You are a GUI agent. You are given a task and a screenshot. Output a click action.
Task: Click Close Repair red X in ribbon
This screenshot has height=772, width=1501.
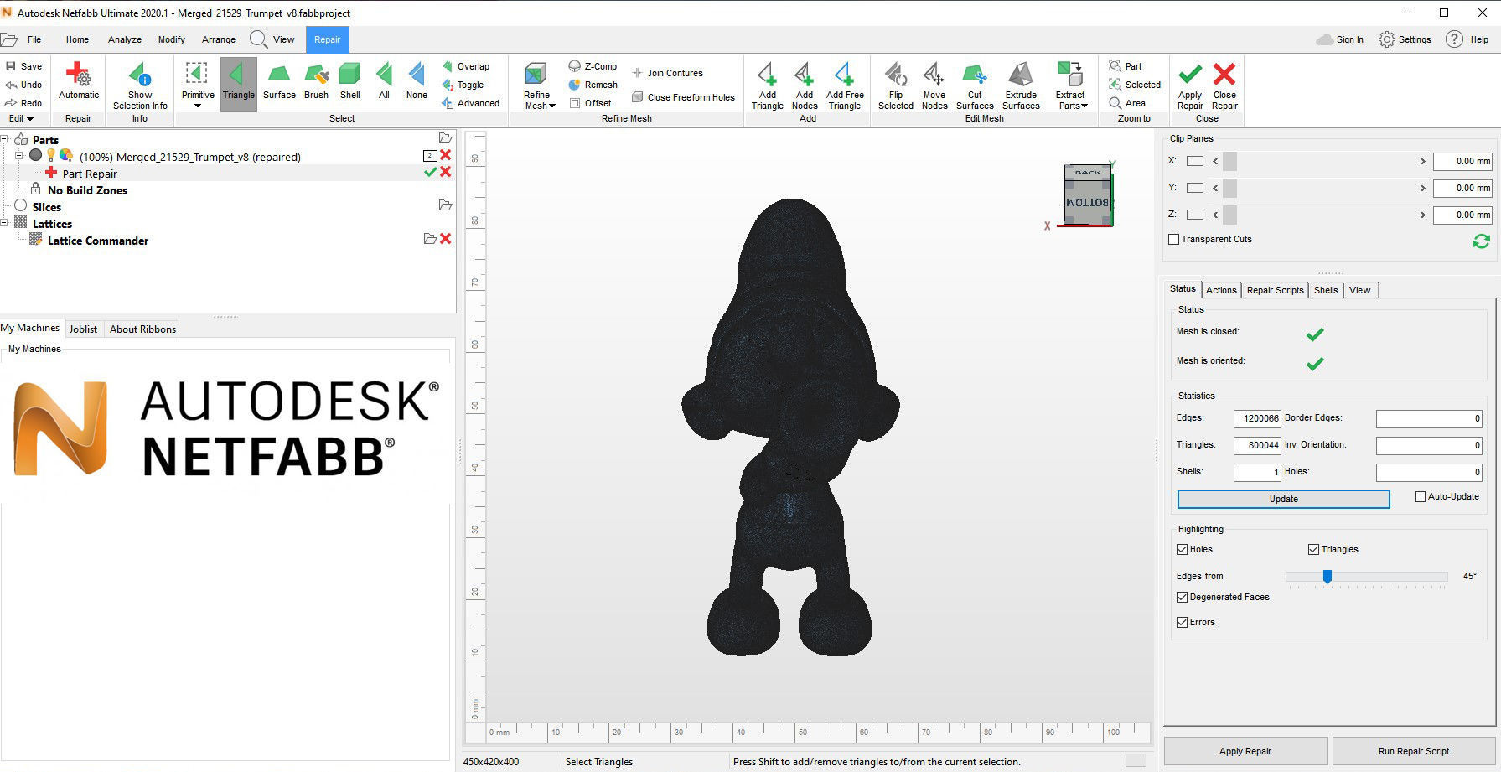pos(1224,86)
